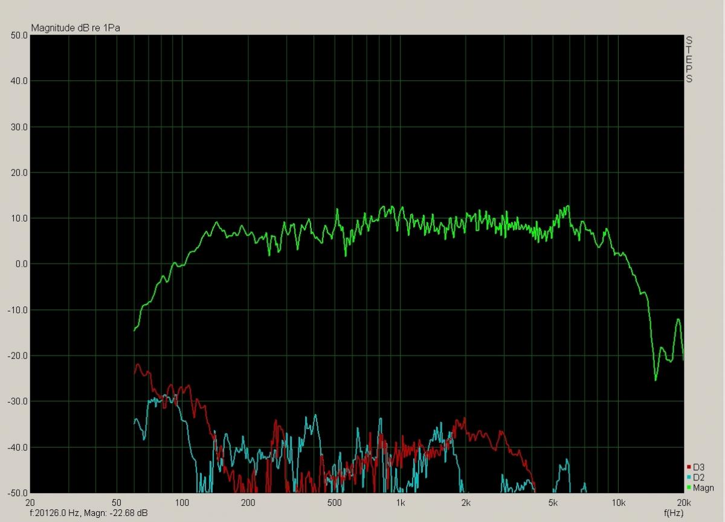This screenshot has width=725, height=522.
Task: Select the D3 legend label
Action: pyautogui.click(x=698, y=467)
